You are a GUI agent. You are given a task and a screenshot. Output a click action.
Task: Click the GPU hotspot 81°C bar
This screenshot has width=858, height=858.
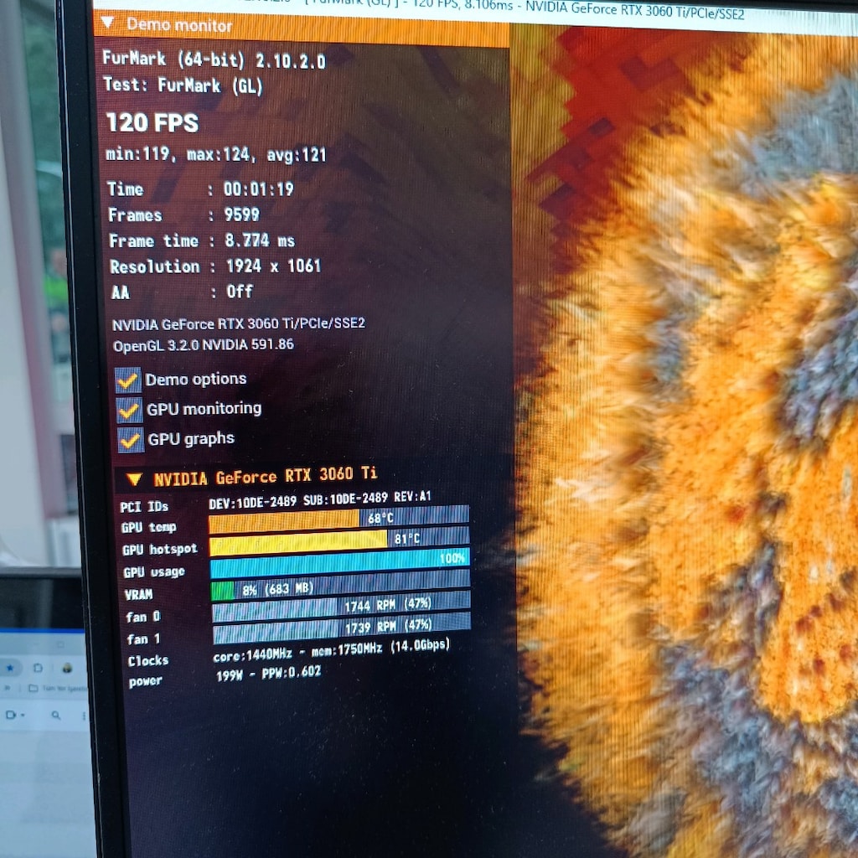point(339,540)
